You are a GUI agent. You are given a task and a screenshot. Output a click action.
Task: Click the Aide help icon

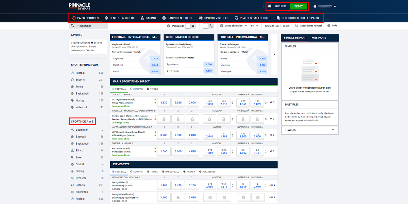point(329,26)
